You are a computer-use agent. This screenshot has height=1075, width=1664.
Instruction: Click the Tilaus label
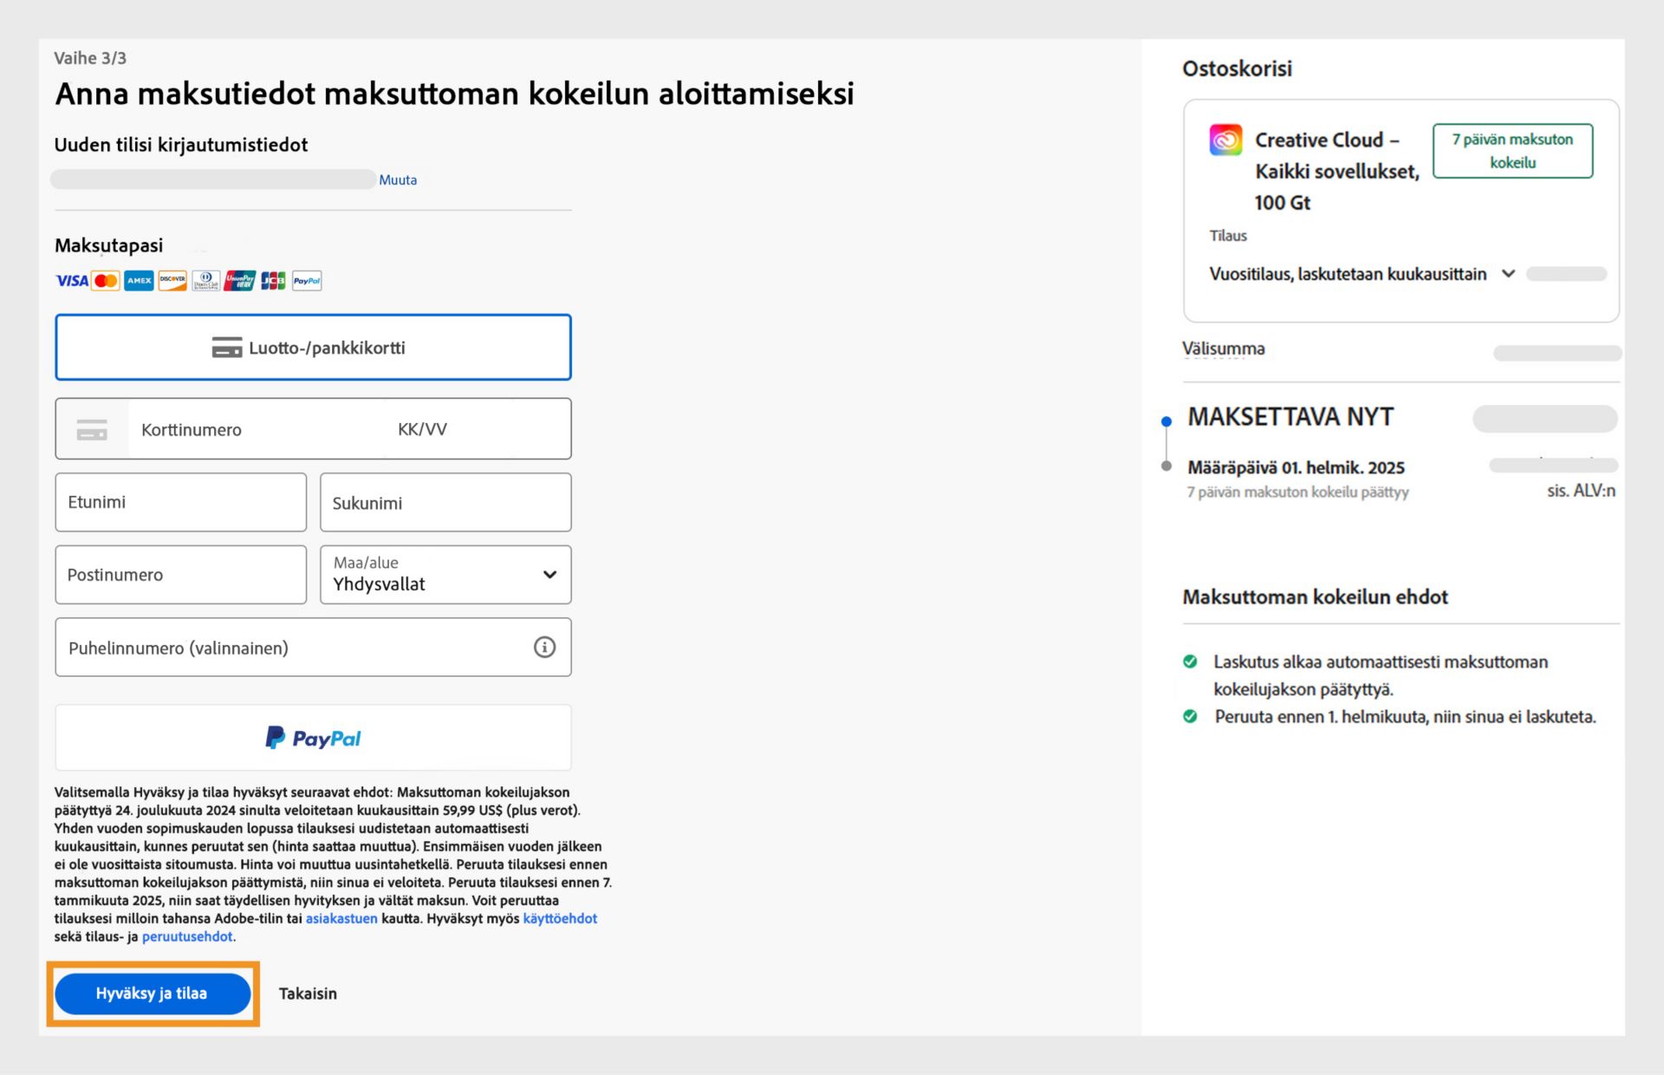pos(1228,236)
